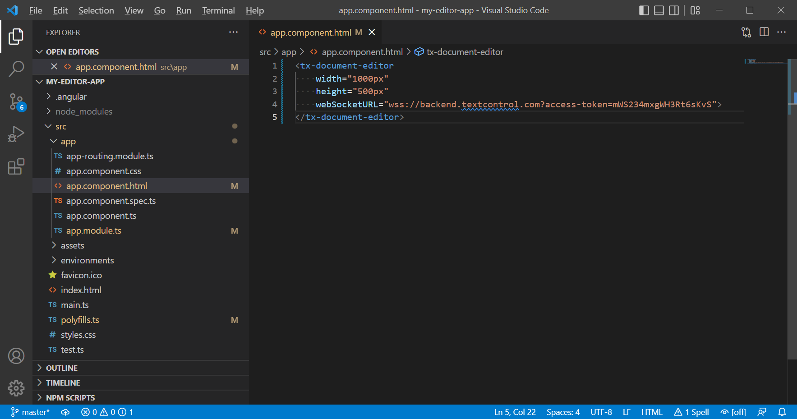797x419 pixels.
Task: Expand the assets folder
Action: coord(141,245)
